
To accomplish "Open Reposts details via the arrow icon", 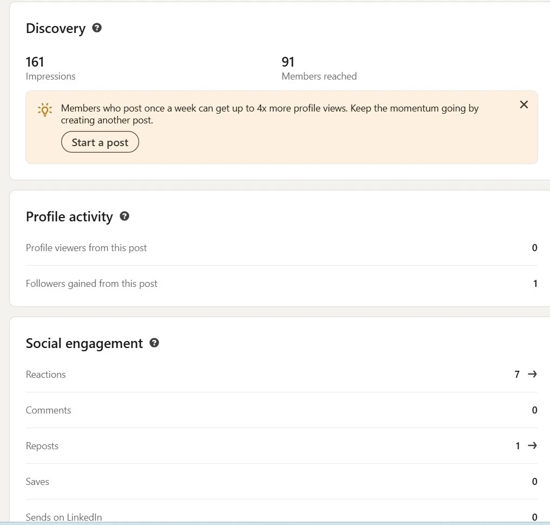I will click(x=532, y=445).
